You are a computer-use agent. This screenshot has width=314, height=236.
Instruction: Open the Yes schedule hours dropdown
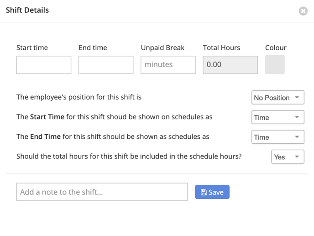pyautogui.click(x=288, y=157)
